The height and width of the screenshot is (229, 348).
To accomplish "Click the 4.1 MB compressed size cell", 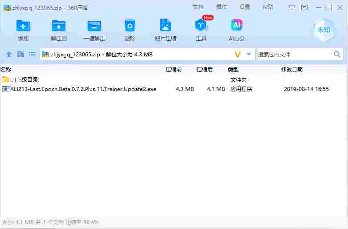I will 216,89.
